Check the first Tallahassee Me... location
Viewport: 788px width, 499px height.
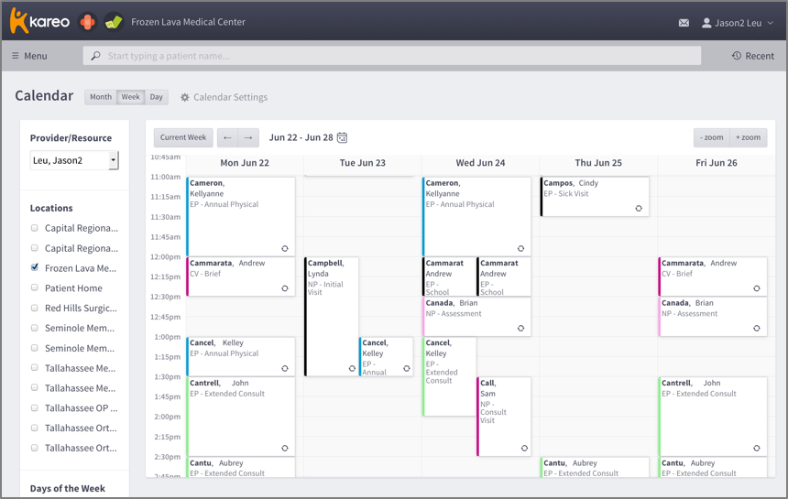pos(34,367)
